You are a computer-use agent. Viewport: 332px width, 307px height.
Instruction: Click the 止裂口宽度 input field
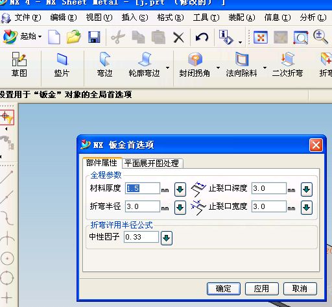tap(269, 206)
